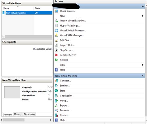Click the green Start power icon

point(56,91)
